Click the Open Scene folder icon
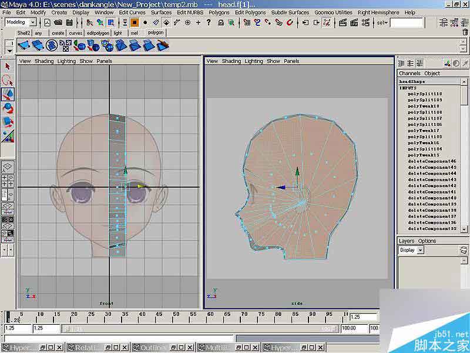This screenshot has height=353, width=470. (59, 22)
